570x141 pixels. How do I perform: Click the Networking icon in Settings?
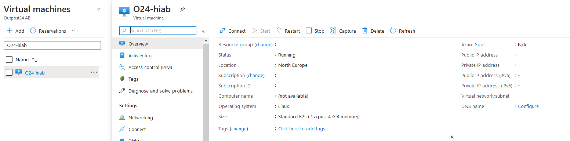[122, 117]
